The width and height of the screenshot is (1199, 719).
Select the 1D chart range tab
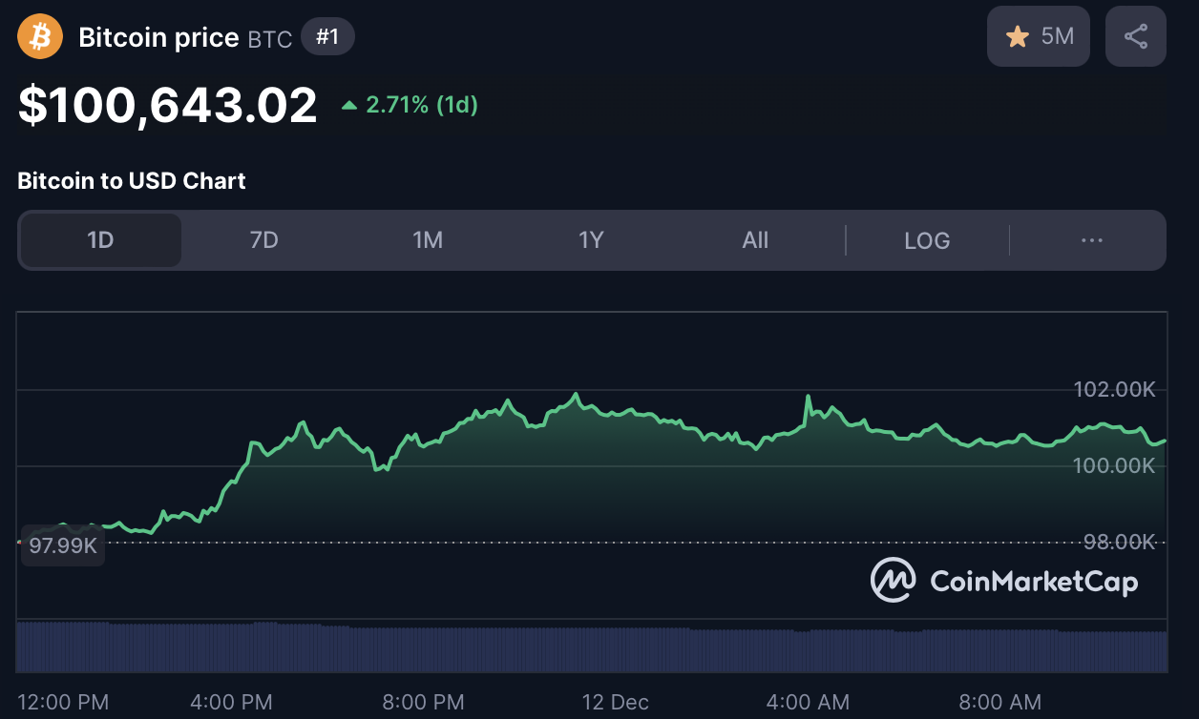(101, 240)
